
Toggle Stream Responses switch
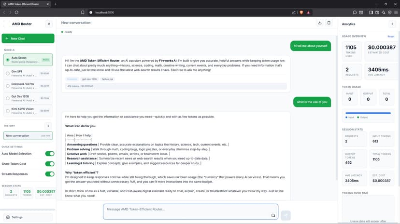[50, 174]
